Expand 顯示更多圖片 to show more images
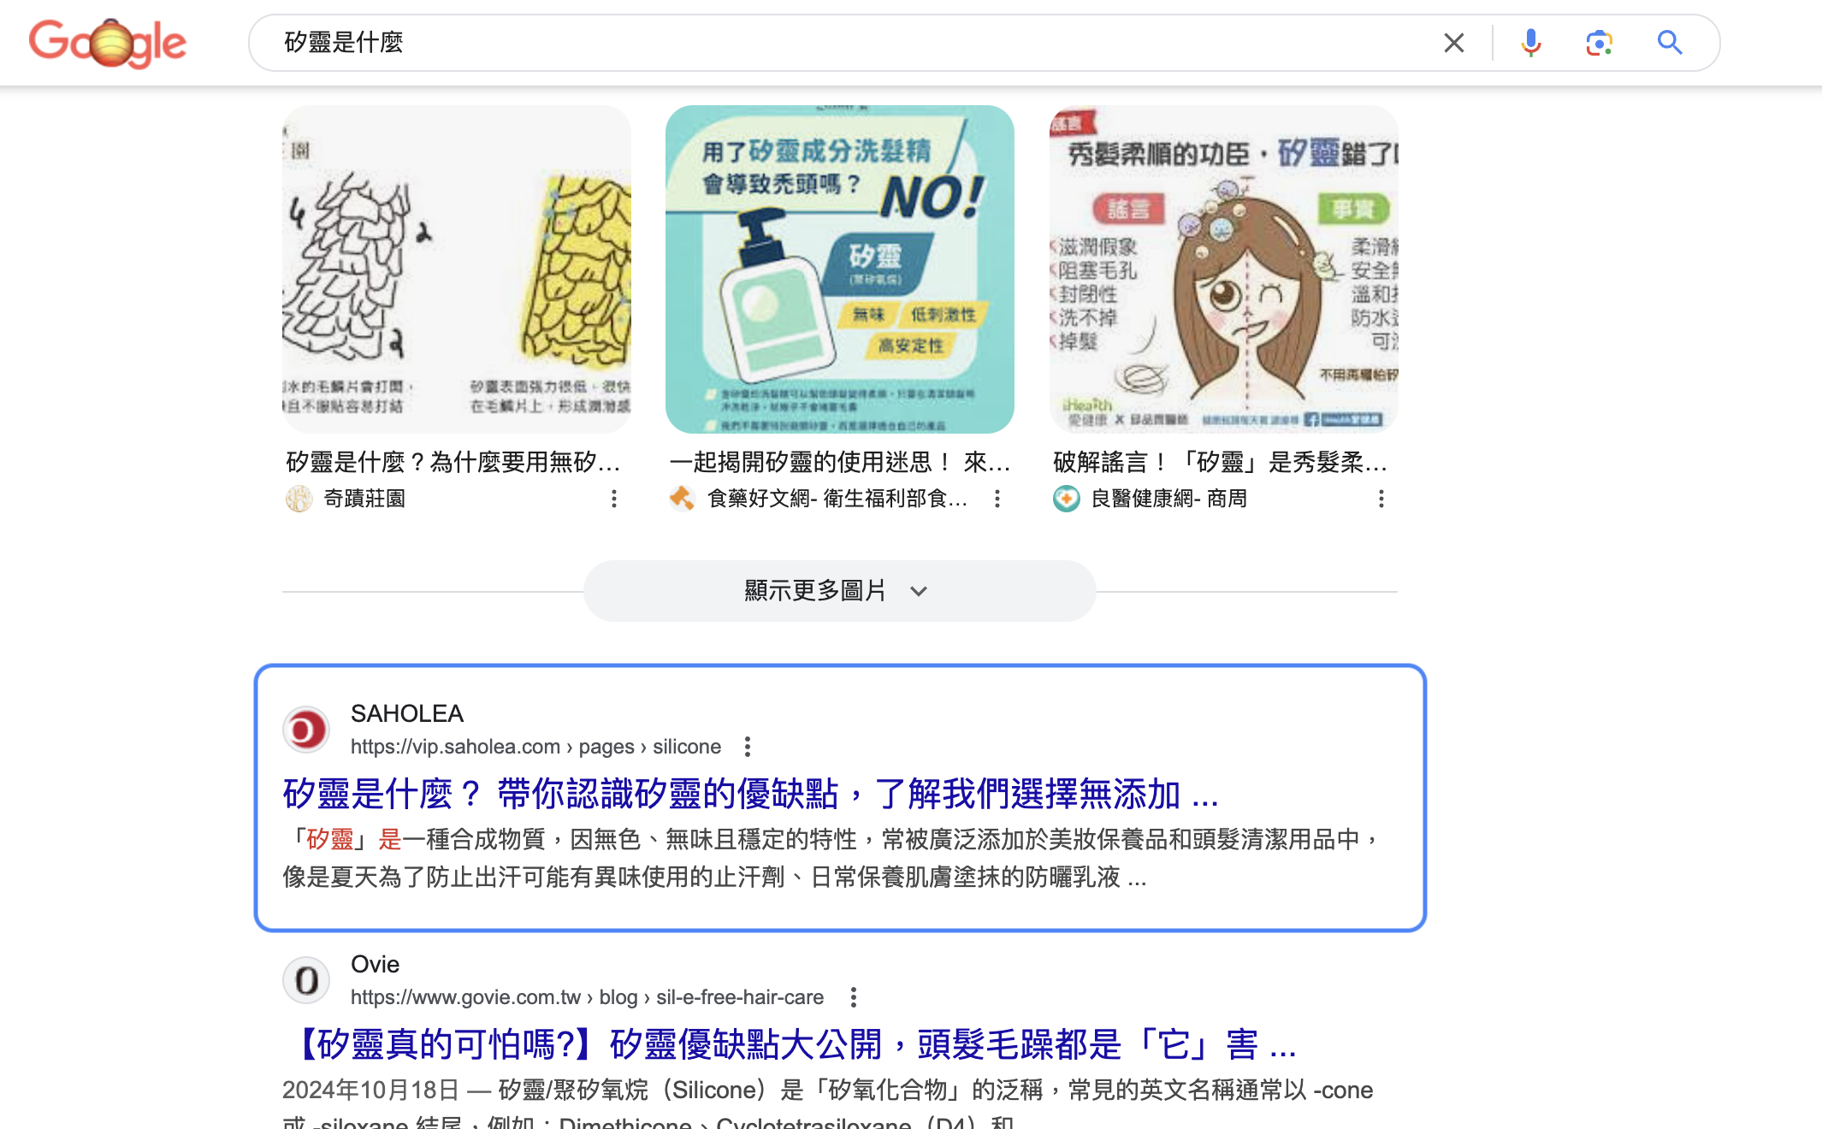This screenshot has height=1129, width=1822. [x=839, y=591]
